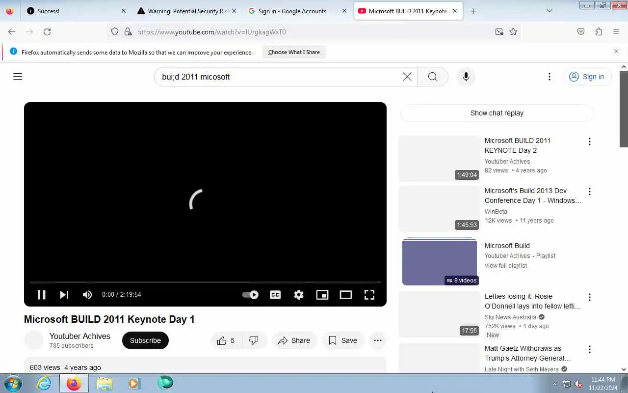Seek on the video progress bar

pos(205,282)
